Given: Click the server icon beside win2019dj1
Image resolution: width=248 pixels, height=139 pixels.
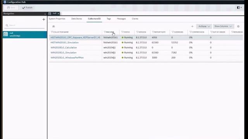Looking at the screenshot, I should (6, 34).
